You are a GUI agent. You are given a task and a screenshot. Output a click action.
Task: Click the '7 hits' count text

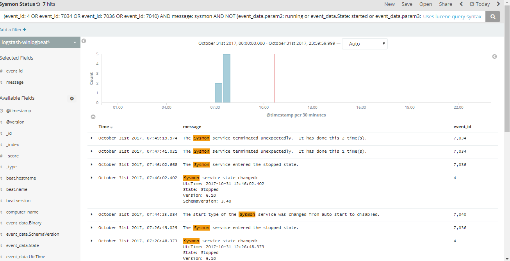49,4
